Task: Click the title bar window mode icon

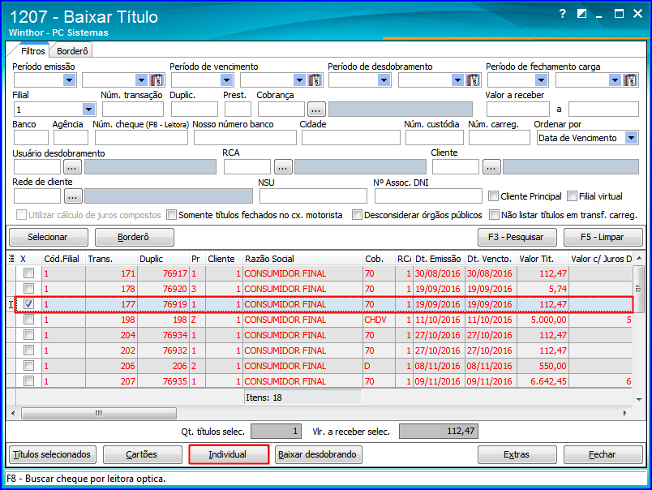Action: pos(581,14)
